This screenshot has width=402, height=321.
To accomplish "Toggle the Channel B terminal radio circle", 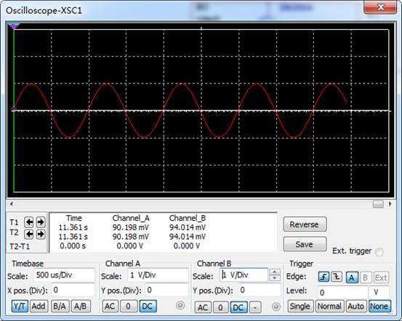I will (x=276, y=306).
